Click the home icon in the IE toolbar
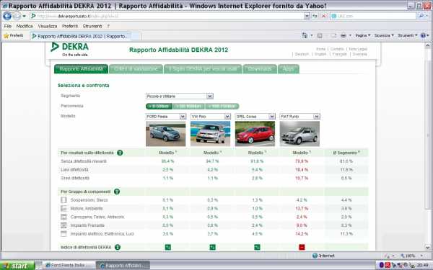Image resolution: width=433 pixels, height=270 pixels. (305, 35)
